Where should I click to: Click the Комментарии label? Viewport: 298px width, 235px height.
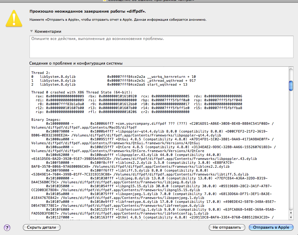[x=48, y=32]
